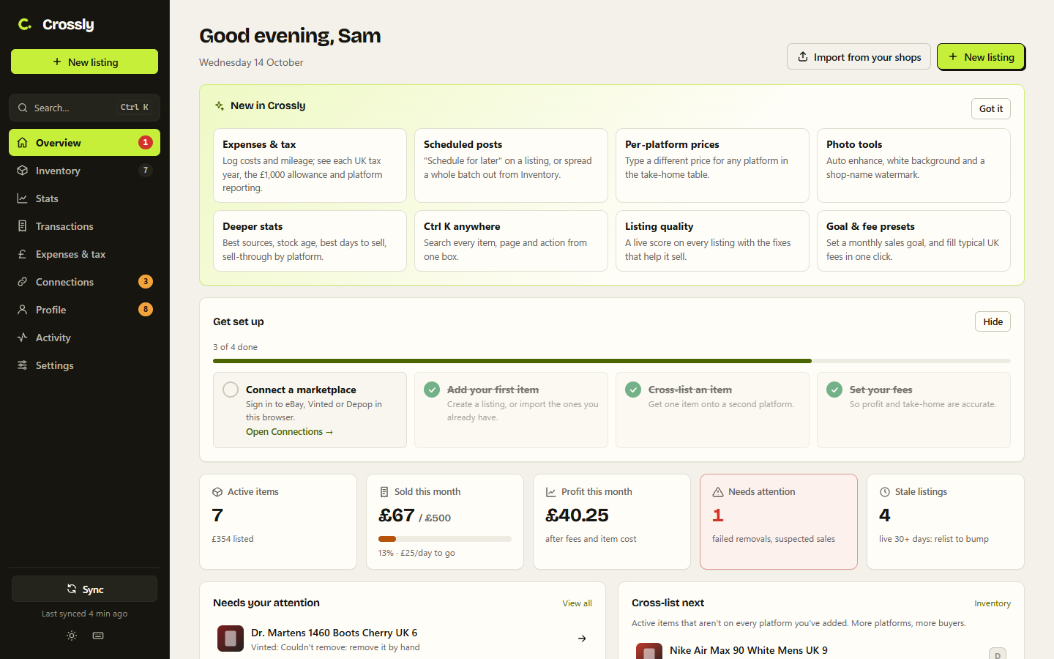Screen dimensions: 1054x659
Task: Click the sliders icon beside Settings
Action: pos(23,365)
